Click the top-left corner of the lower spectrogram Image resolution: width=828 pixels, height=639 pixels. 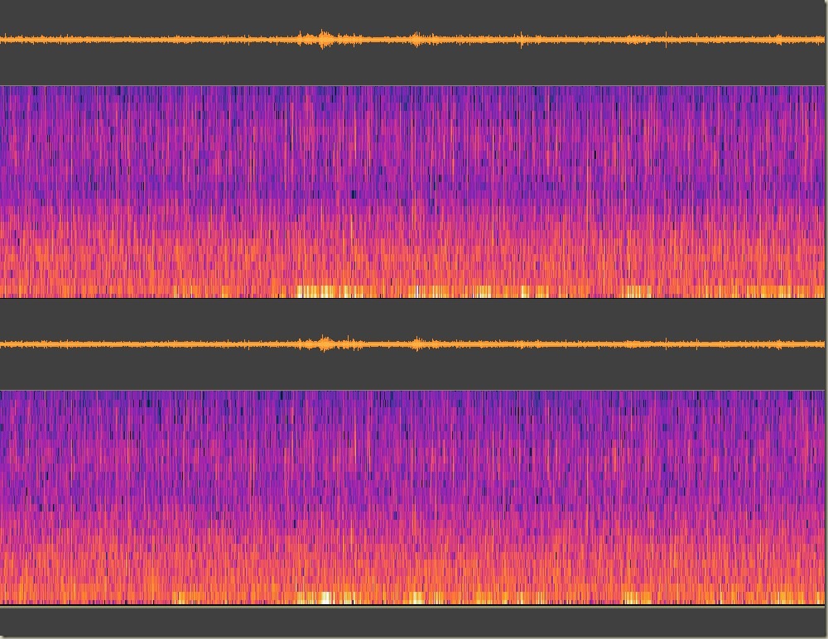[2, 392]
